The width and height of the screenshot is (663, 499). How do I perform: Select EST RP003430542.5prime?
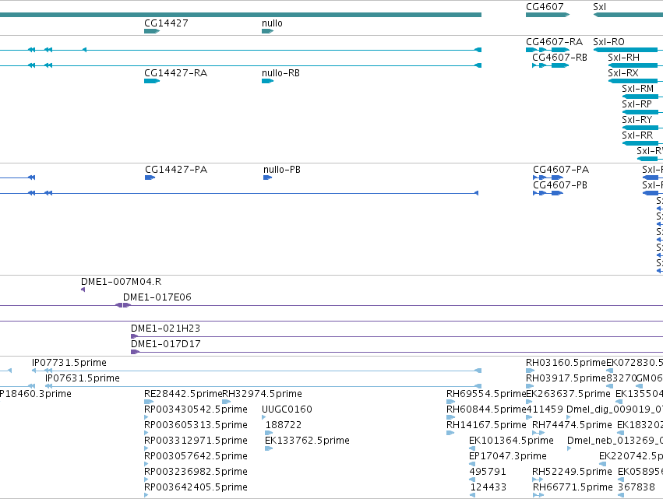coord(196,409)
